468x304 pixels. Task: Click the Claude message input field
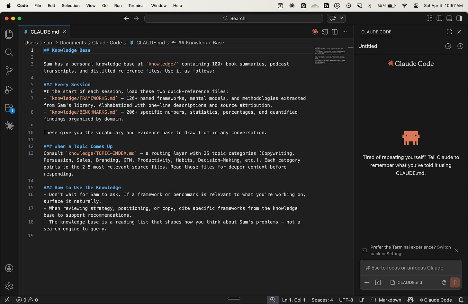(410, 268)
